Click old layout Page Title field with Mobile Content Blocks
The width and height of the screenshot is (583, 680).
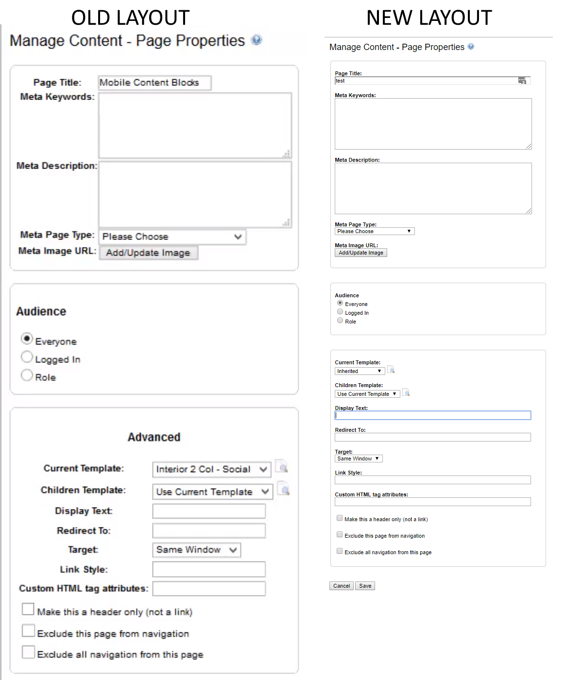point(154,83)
